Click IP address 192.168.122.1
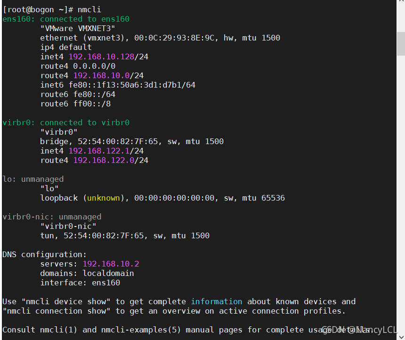This screenshot has height=340, width=405. pyautogui.click(x=99, y=151)
